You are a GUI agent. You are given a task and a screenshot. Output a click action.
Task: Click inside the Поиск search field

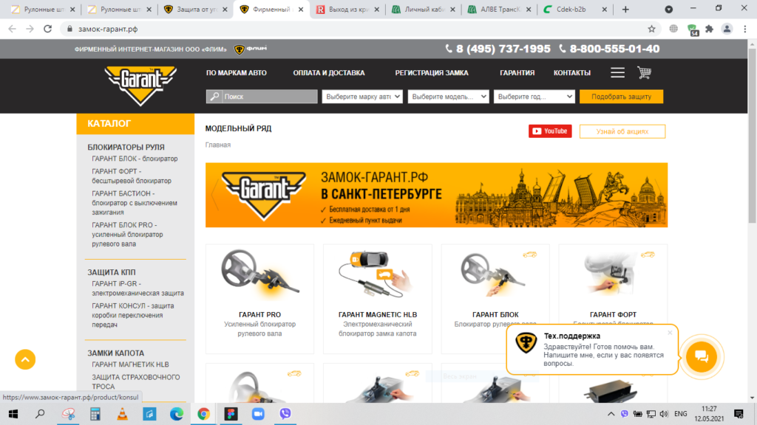tap(269, 97)
